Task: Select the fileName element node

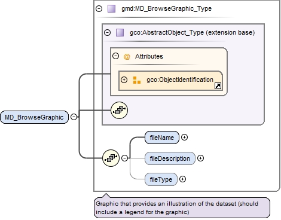Action: [162, 137]
